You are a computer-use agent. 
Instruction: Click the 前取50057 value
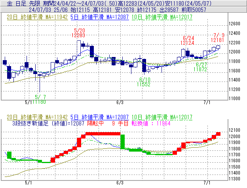coord(194,10)
